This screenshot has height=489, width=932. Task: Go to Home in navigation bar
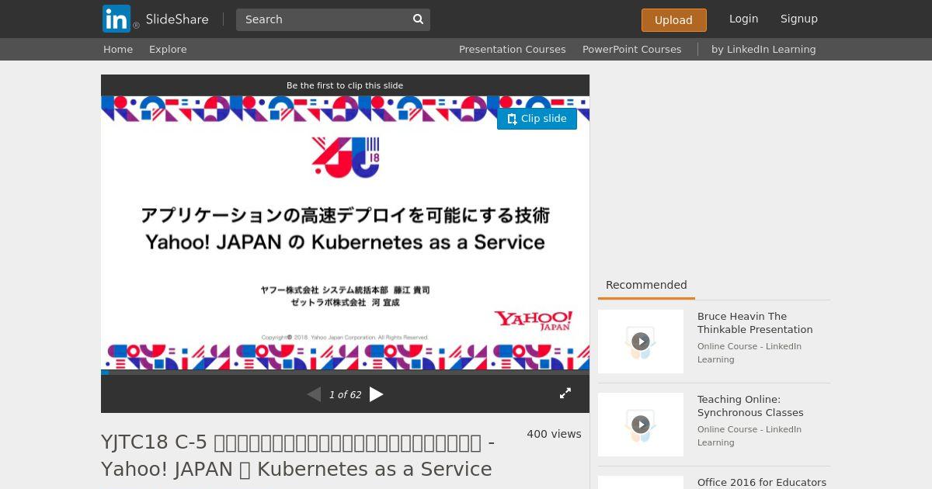click(118, 49)
